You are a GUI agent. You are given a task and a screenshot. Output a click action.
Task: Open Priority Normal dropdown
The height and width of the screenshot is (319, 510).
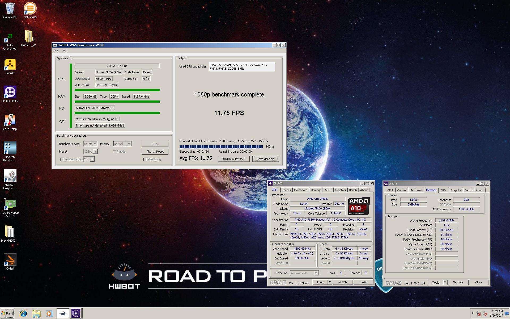(122, 144)
